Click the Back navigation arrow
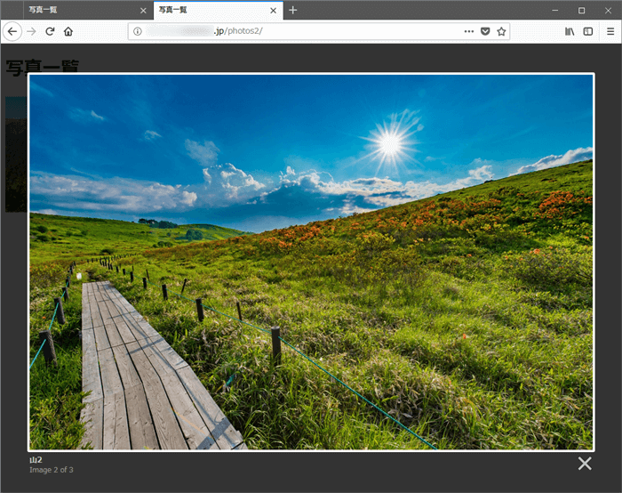The image size is (622, 493). pos(12,31)
